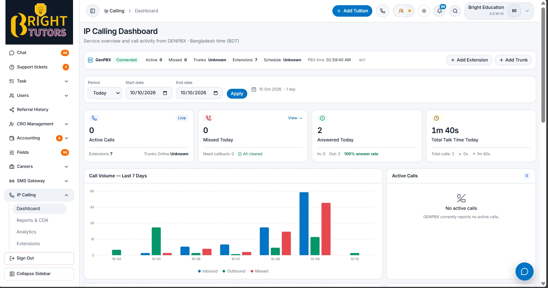Open the account dropdown chevron
This screenshot has height=288, width=548.
click(527, 11)
